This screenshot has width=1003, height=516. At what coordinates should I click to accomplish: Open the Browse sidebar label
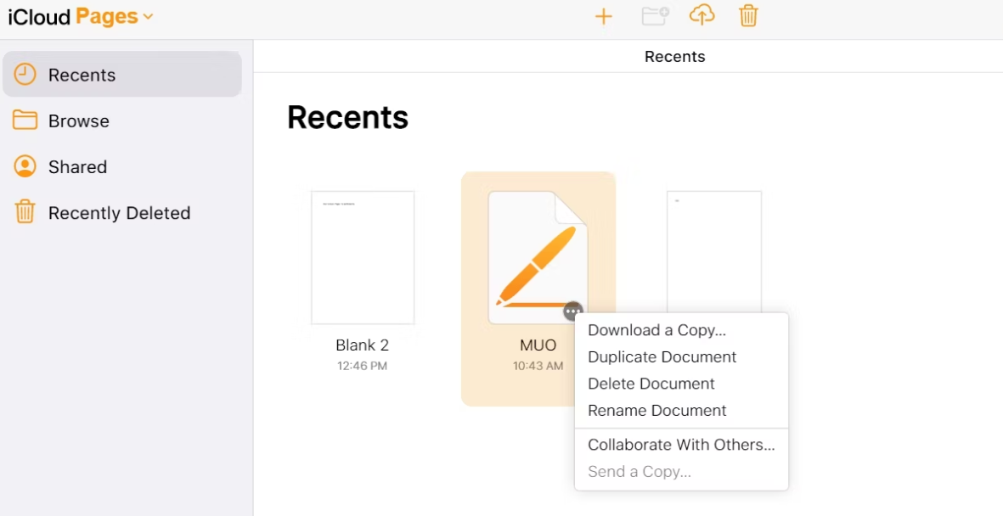pos(79,121)
